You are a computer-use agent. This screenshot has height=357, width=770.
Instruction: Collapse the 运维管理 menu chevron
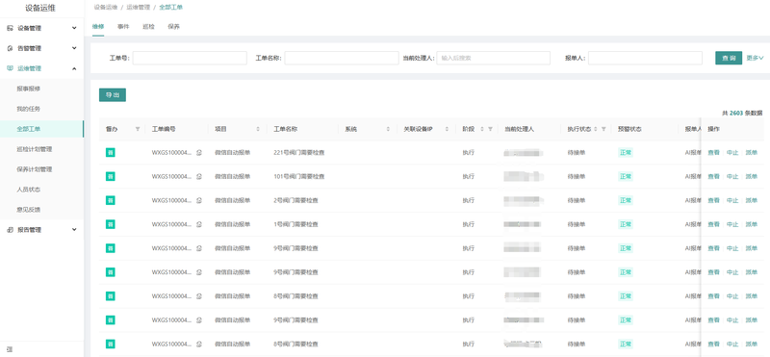coord(74,68)
